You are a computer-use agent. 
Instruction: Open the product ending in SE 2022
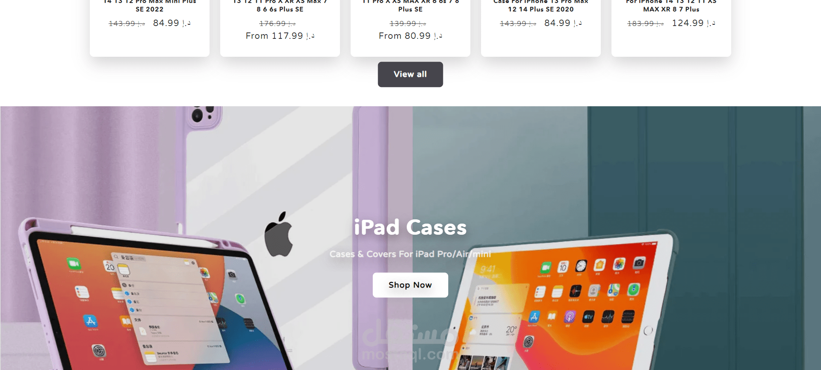(149, 6)
